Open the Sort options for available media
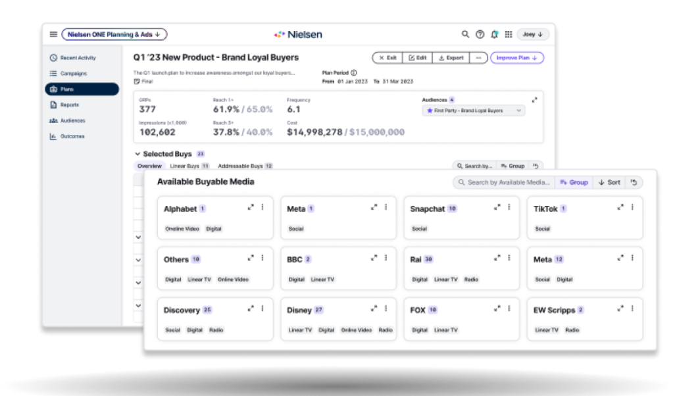673x396 pixels. (609, 182)
